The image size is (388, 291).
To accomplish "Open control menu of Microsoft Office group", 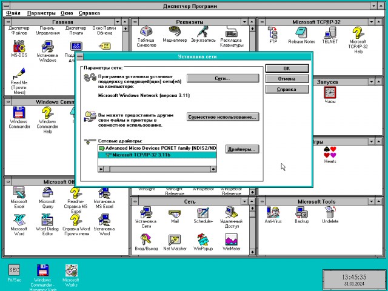I will pos(8,182).
